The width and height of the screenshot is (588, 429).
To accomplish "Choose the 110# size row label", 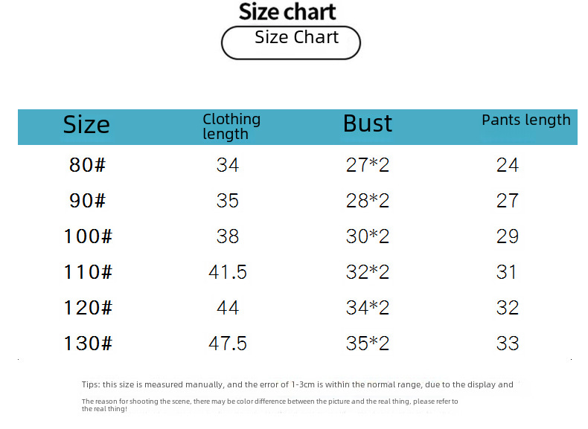I will [x=88, y=272].
